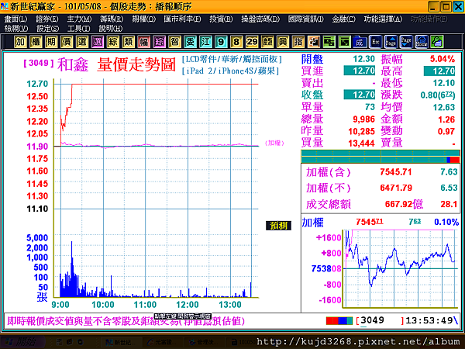This screenshot has height=349, width=465.
Task: Click the stock title 和鑫 量價走勢圖
Action: pos(116,64)
